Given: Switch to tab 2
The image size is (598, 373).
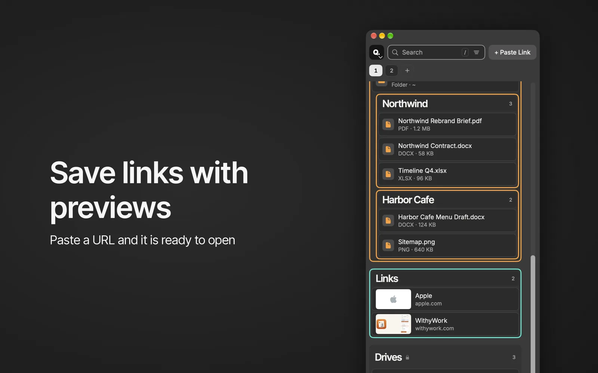Looking at the screenshot, I should click(391, 70).
